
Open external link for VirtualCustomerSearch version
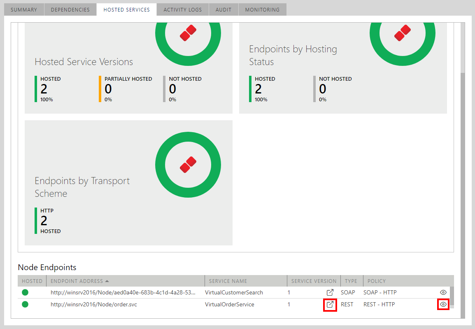click(x=330, y=292)
